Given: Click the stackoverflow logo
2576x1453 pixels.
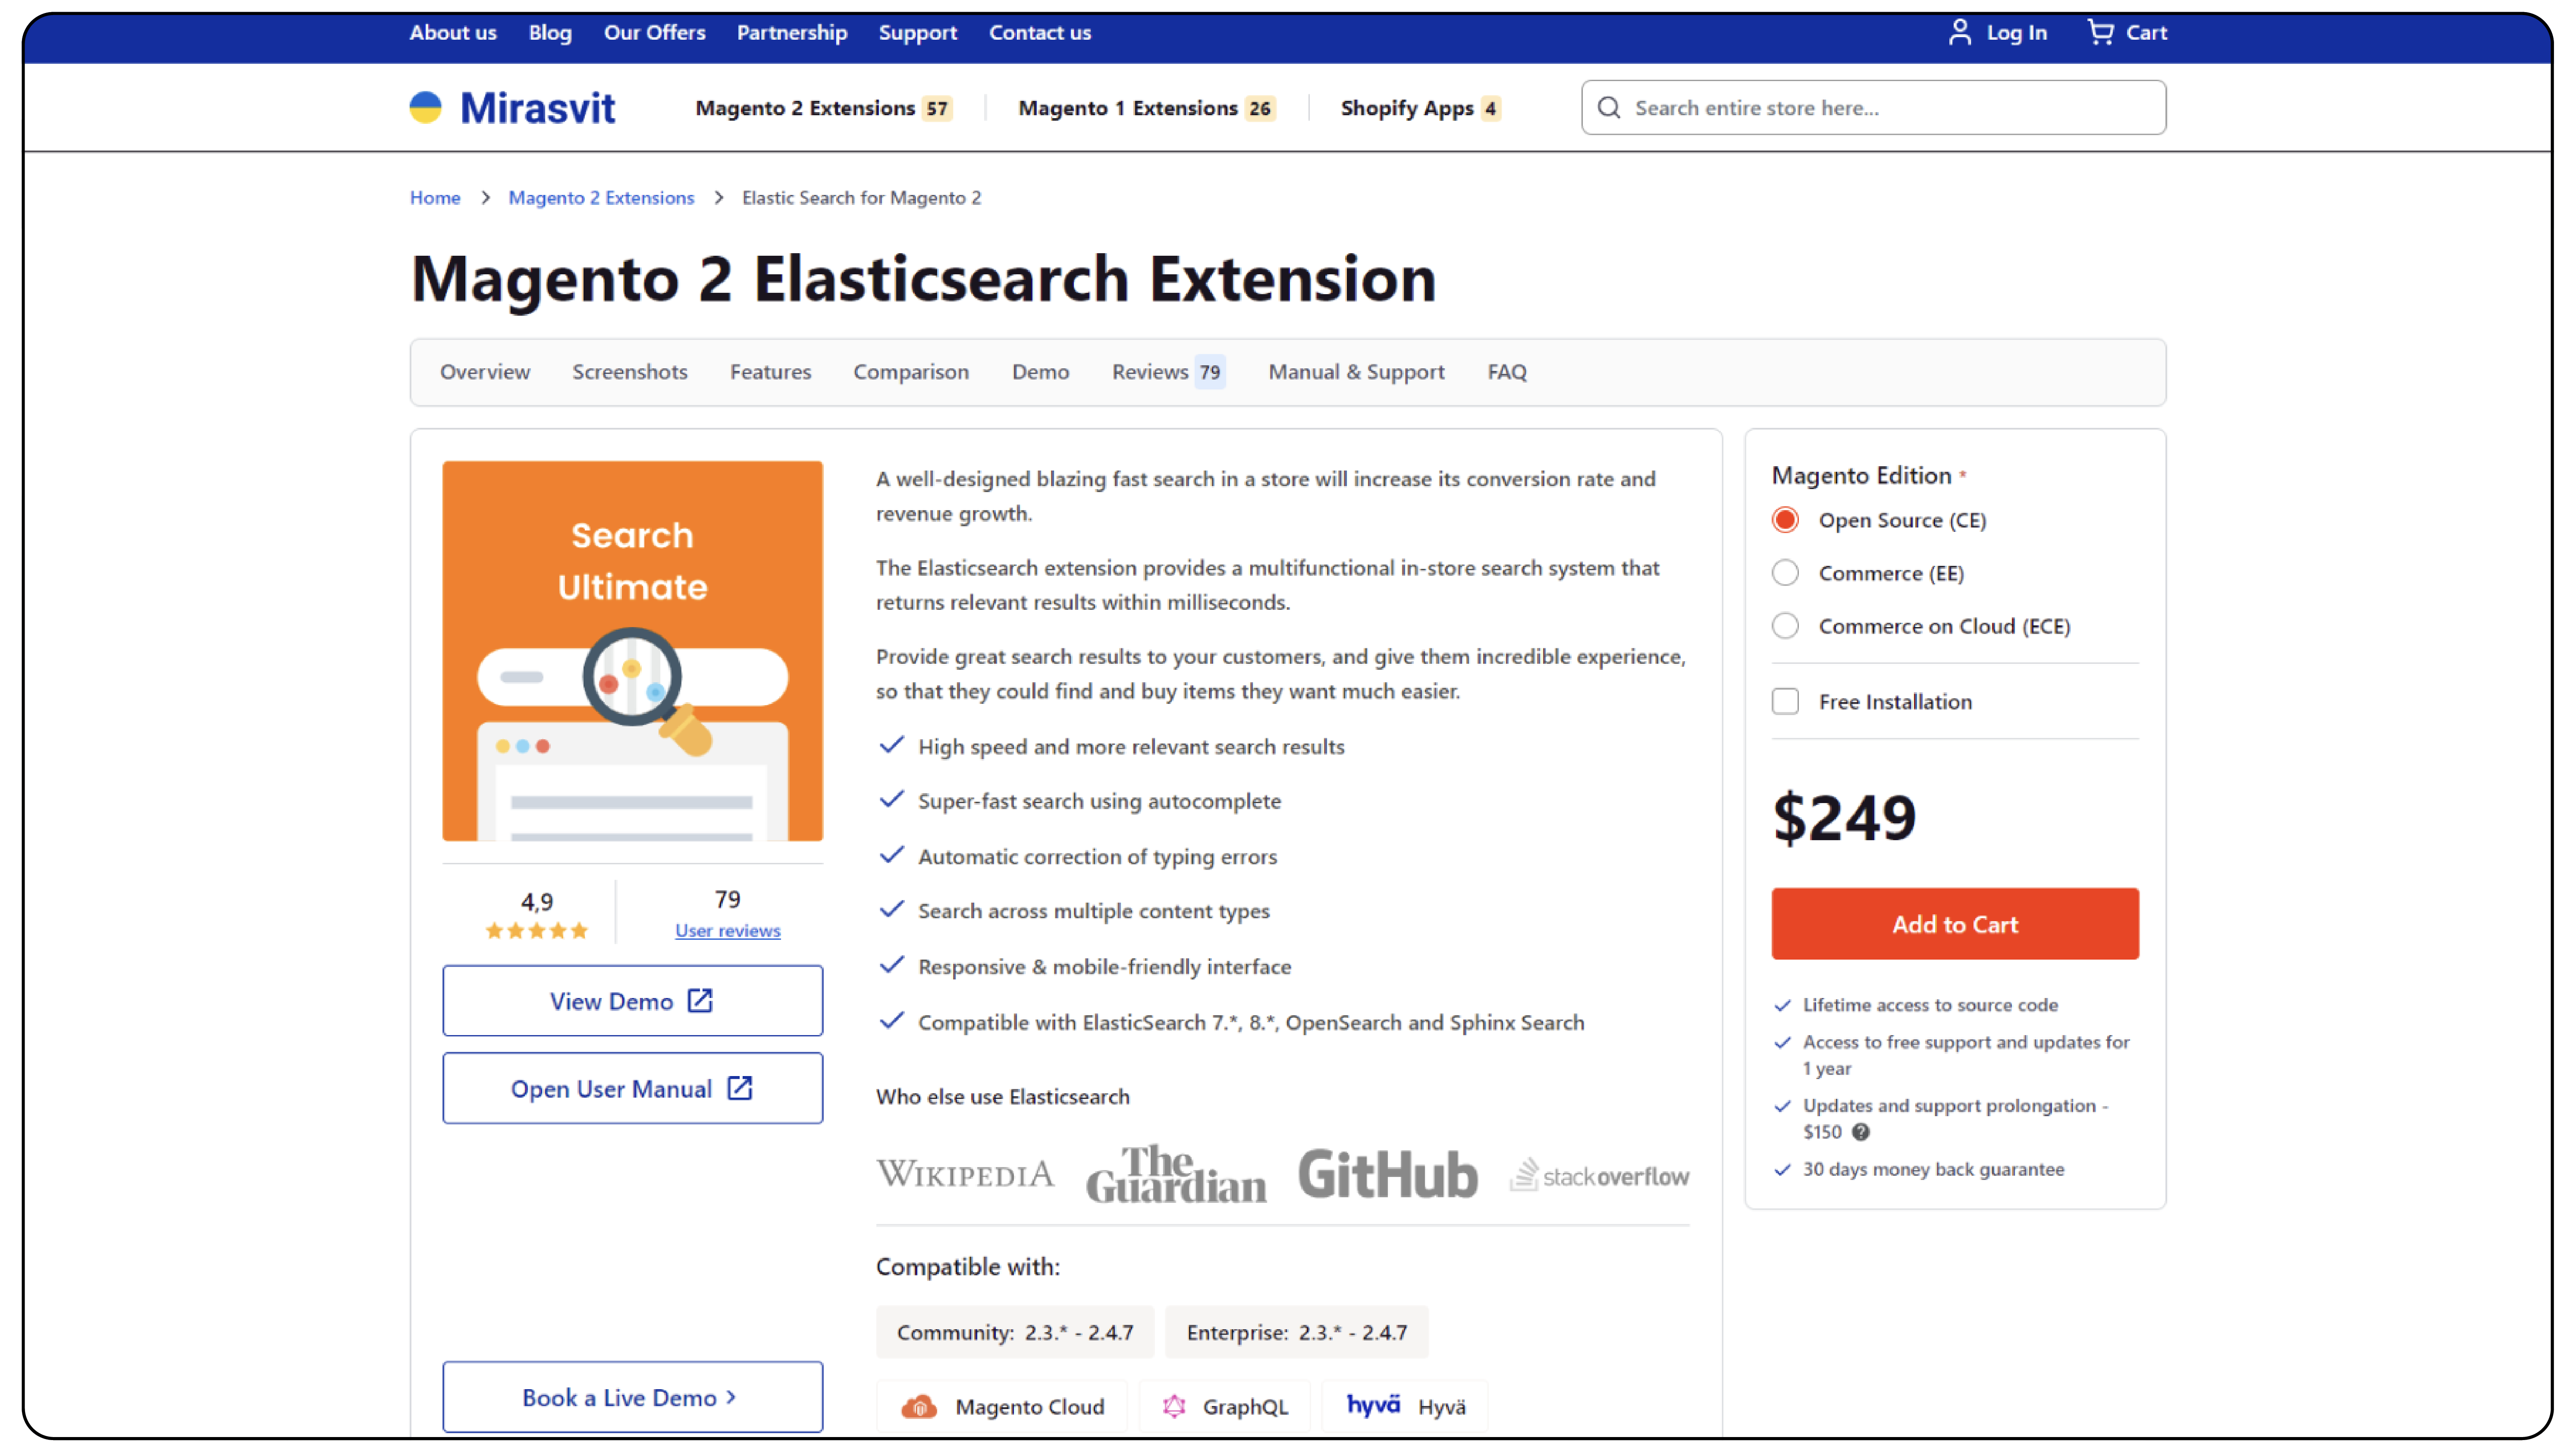Looking at the screenshot, I should tap(1599, 1174).
